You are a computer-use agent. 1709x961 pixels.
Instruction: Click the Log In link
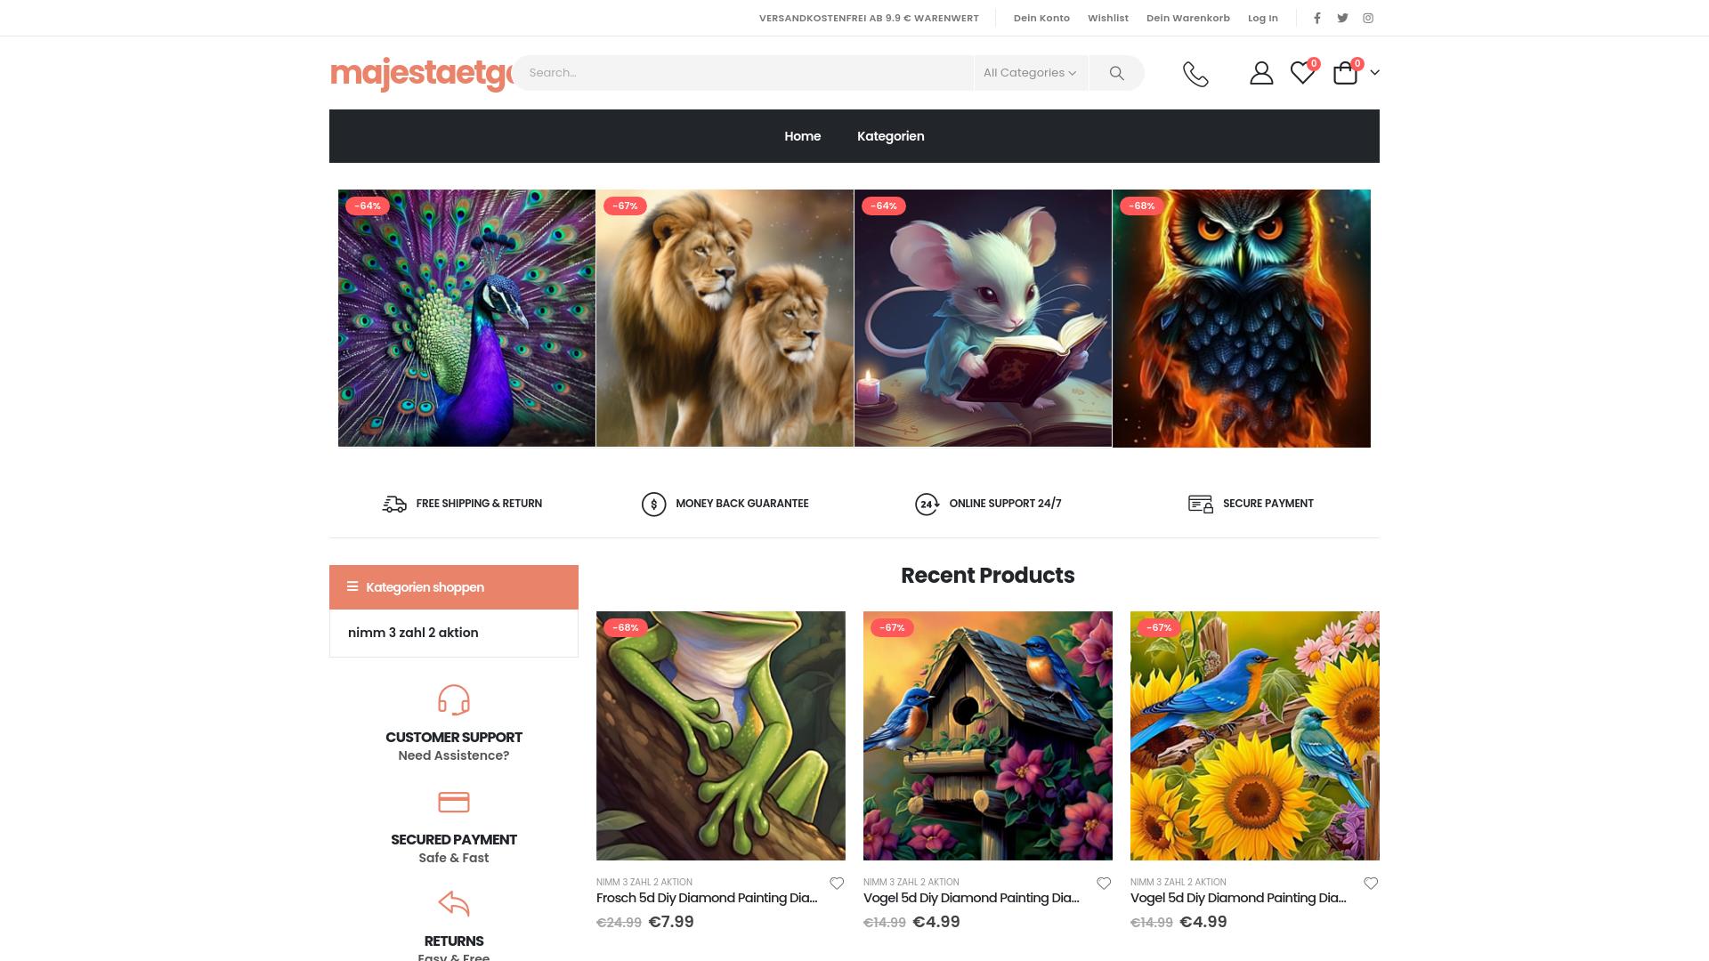1262,18
